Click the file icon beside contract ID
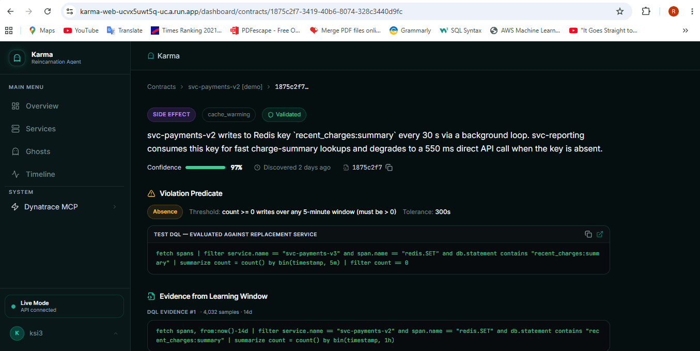This screenshot has height=351, width=700. (346, 167)
